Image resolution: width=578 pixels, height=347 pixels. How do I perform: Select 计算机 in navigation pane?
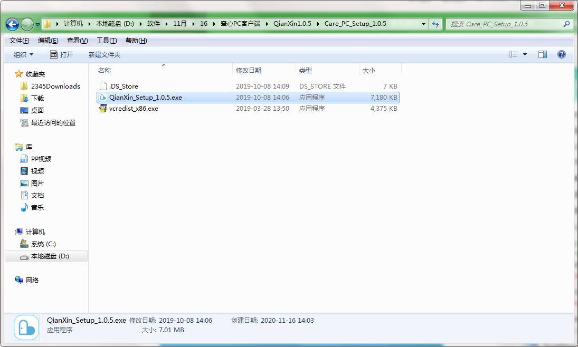pos(35,232)
